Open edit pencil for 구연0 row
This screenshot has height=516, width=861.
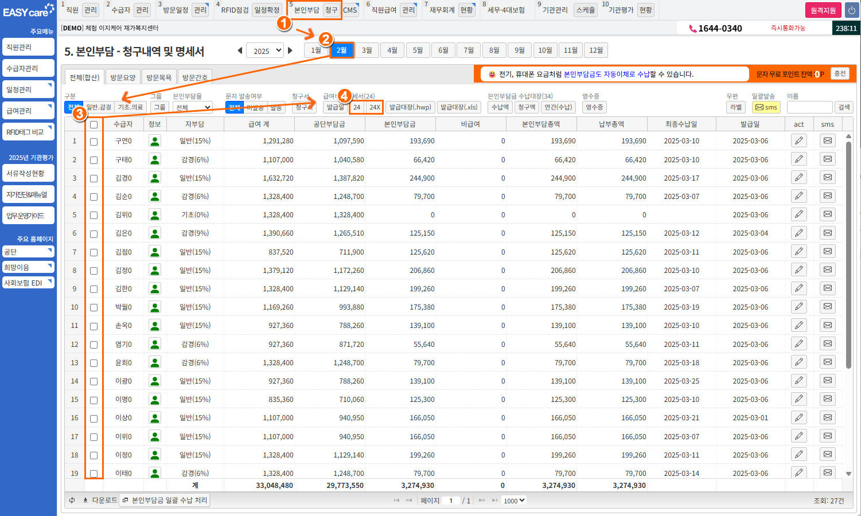point(798,140)
